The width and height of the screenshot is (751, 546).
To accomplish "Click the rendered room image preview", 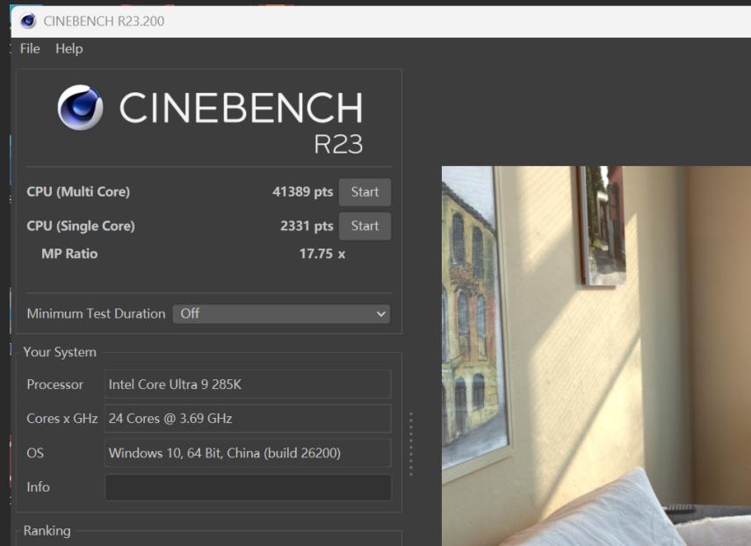I will click(596, 356).
